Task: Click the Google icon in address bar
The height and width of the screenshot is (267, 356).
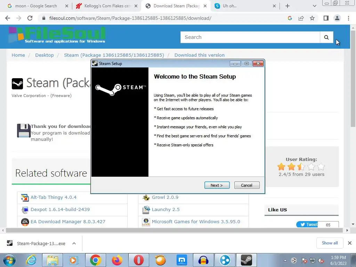Action: (290, 18)
